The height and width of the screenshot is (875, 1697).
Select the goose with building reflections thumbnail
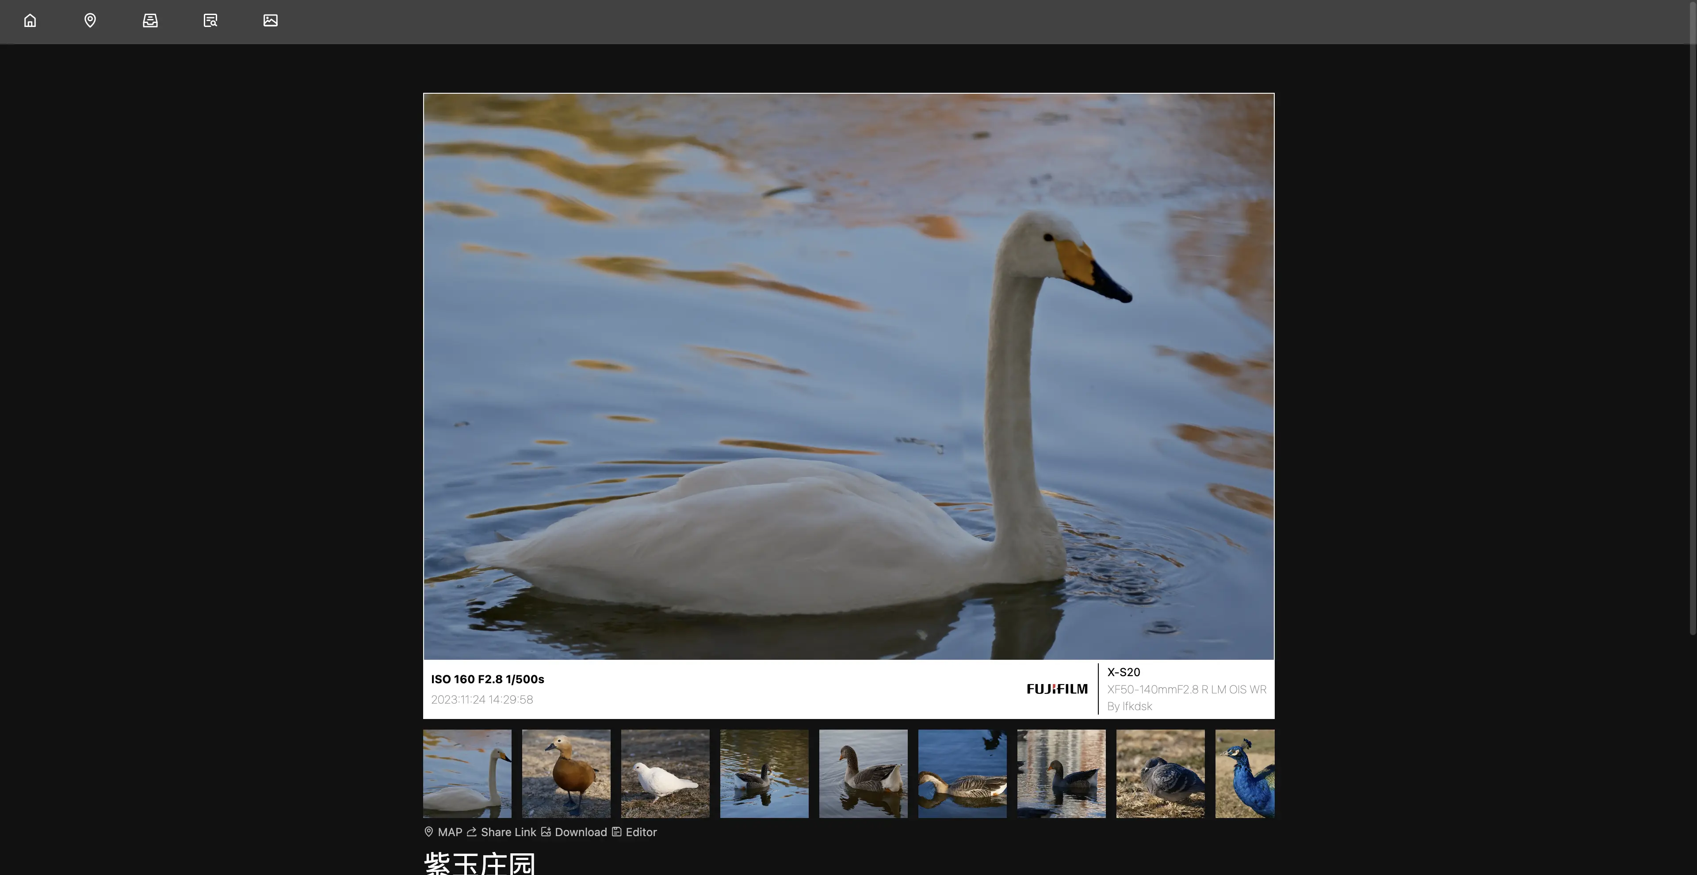(1061, 774)
